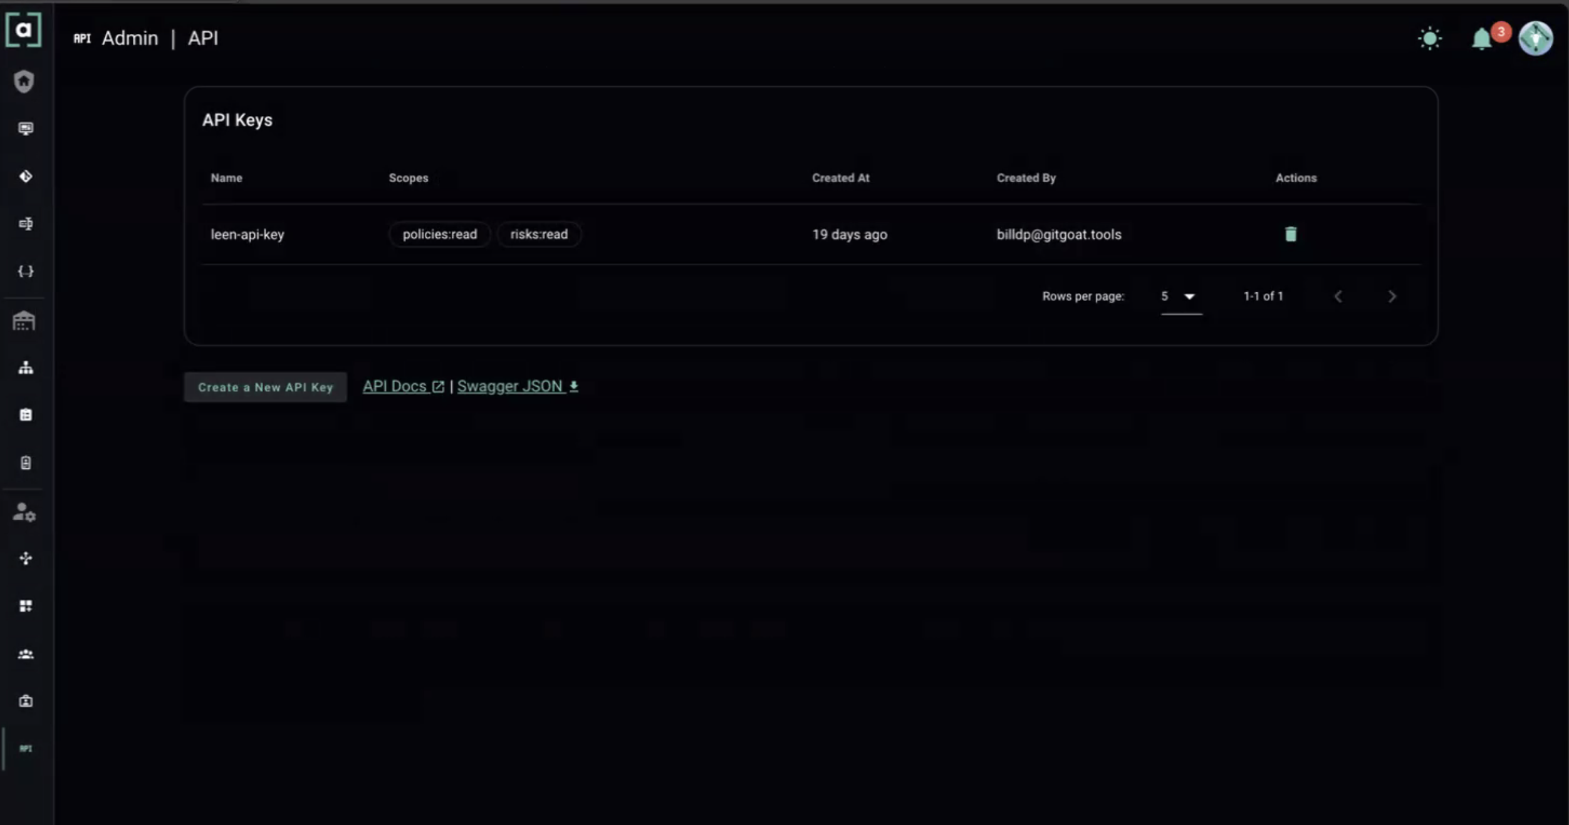Screen dimensions: 1569x825
Task: Open the four-way arrows integrations icon
Action: click(26, 558)
